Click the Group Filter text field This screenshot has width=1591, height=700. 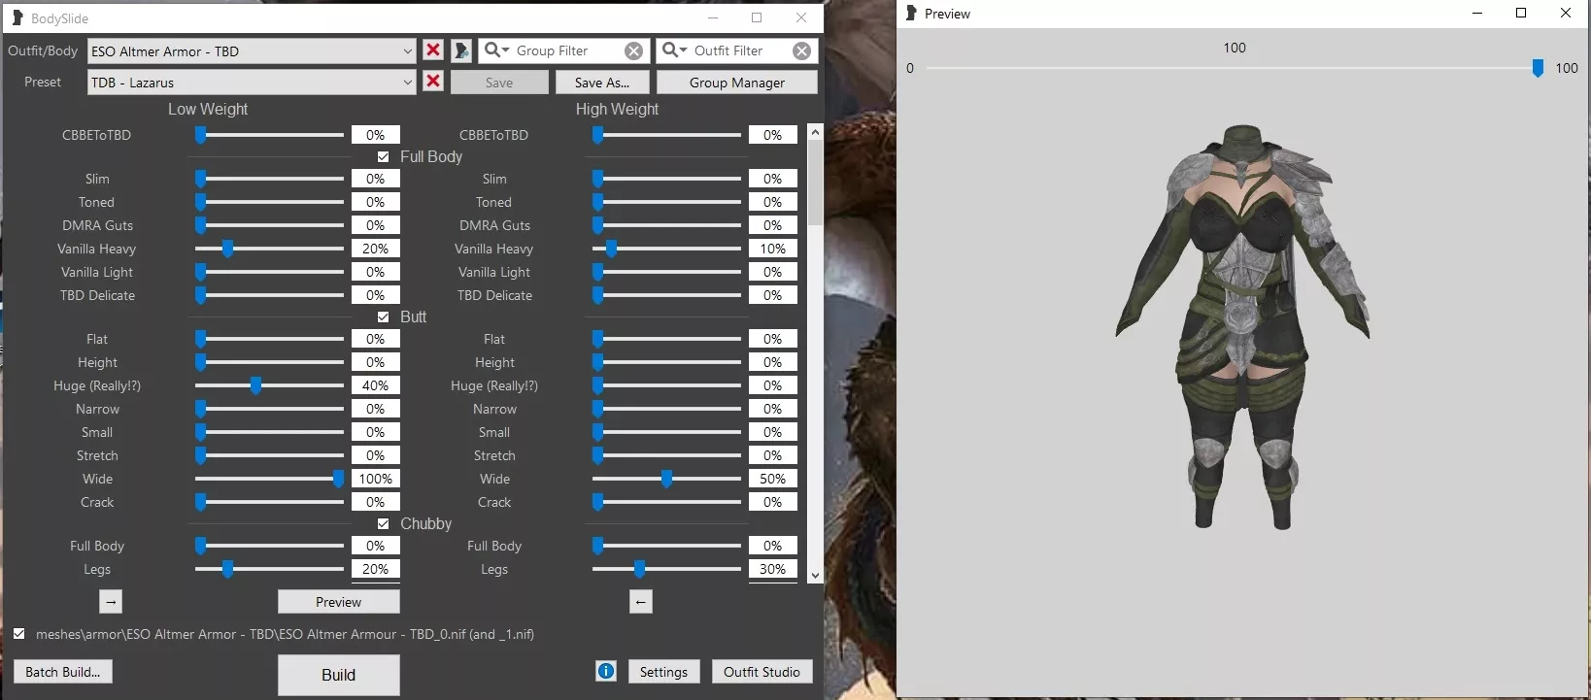pos(566,50)
